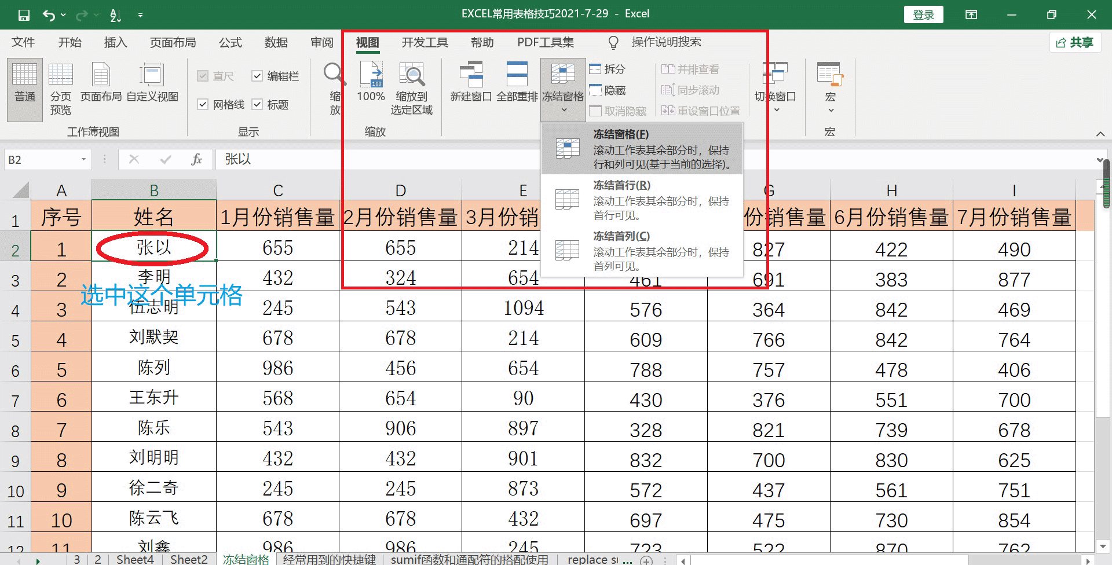This screenshot has width=1112, height=565.
Task: Switch to 分页预览 page break preview
Action: 60,90
